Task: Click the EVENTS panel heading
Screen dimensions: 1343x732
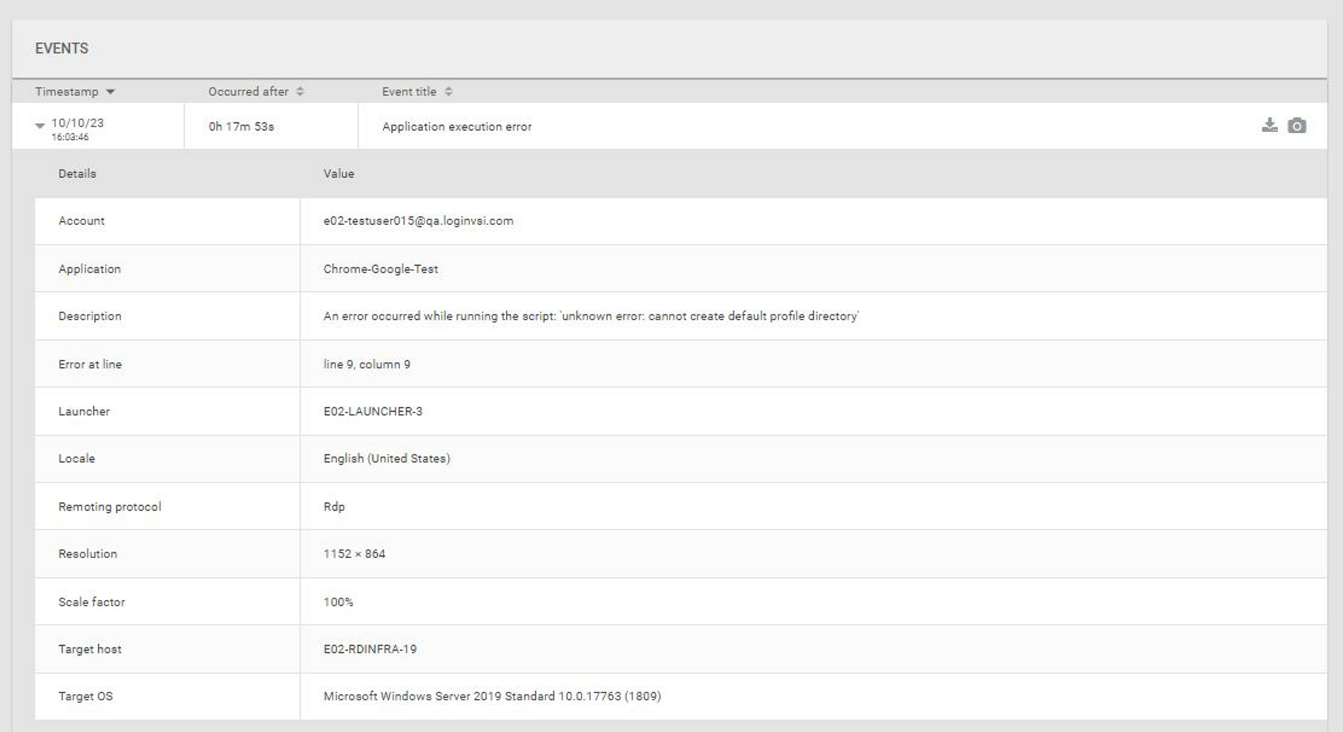Action: pos(62,48)
